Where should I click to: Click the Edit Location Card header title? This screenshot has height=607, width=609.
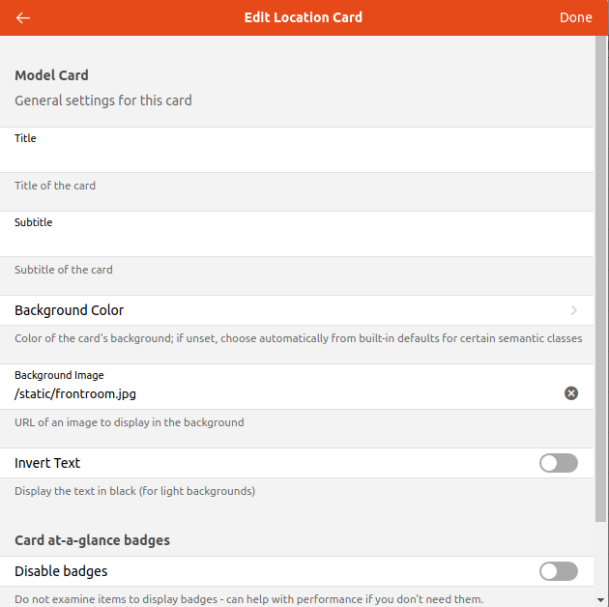(304, 17)
